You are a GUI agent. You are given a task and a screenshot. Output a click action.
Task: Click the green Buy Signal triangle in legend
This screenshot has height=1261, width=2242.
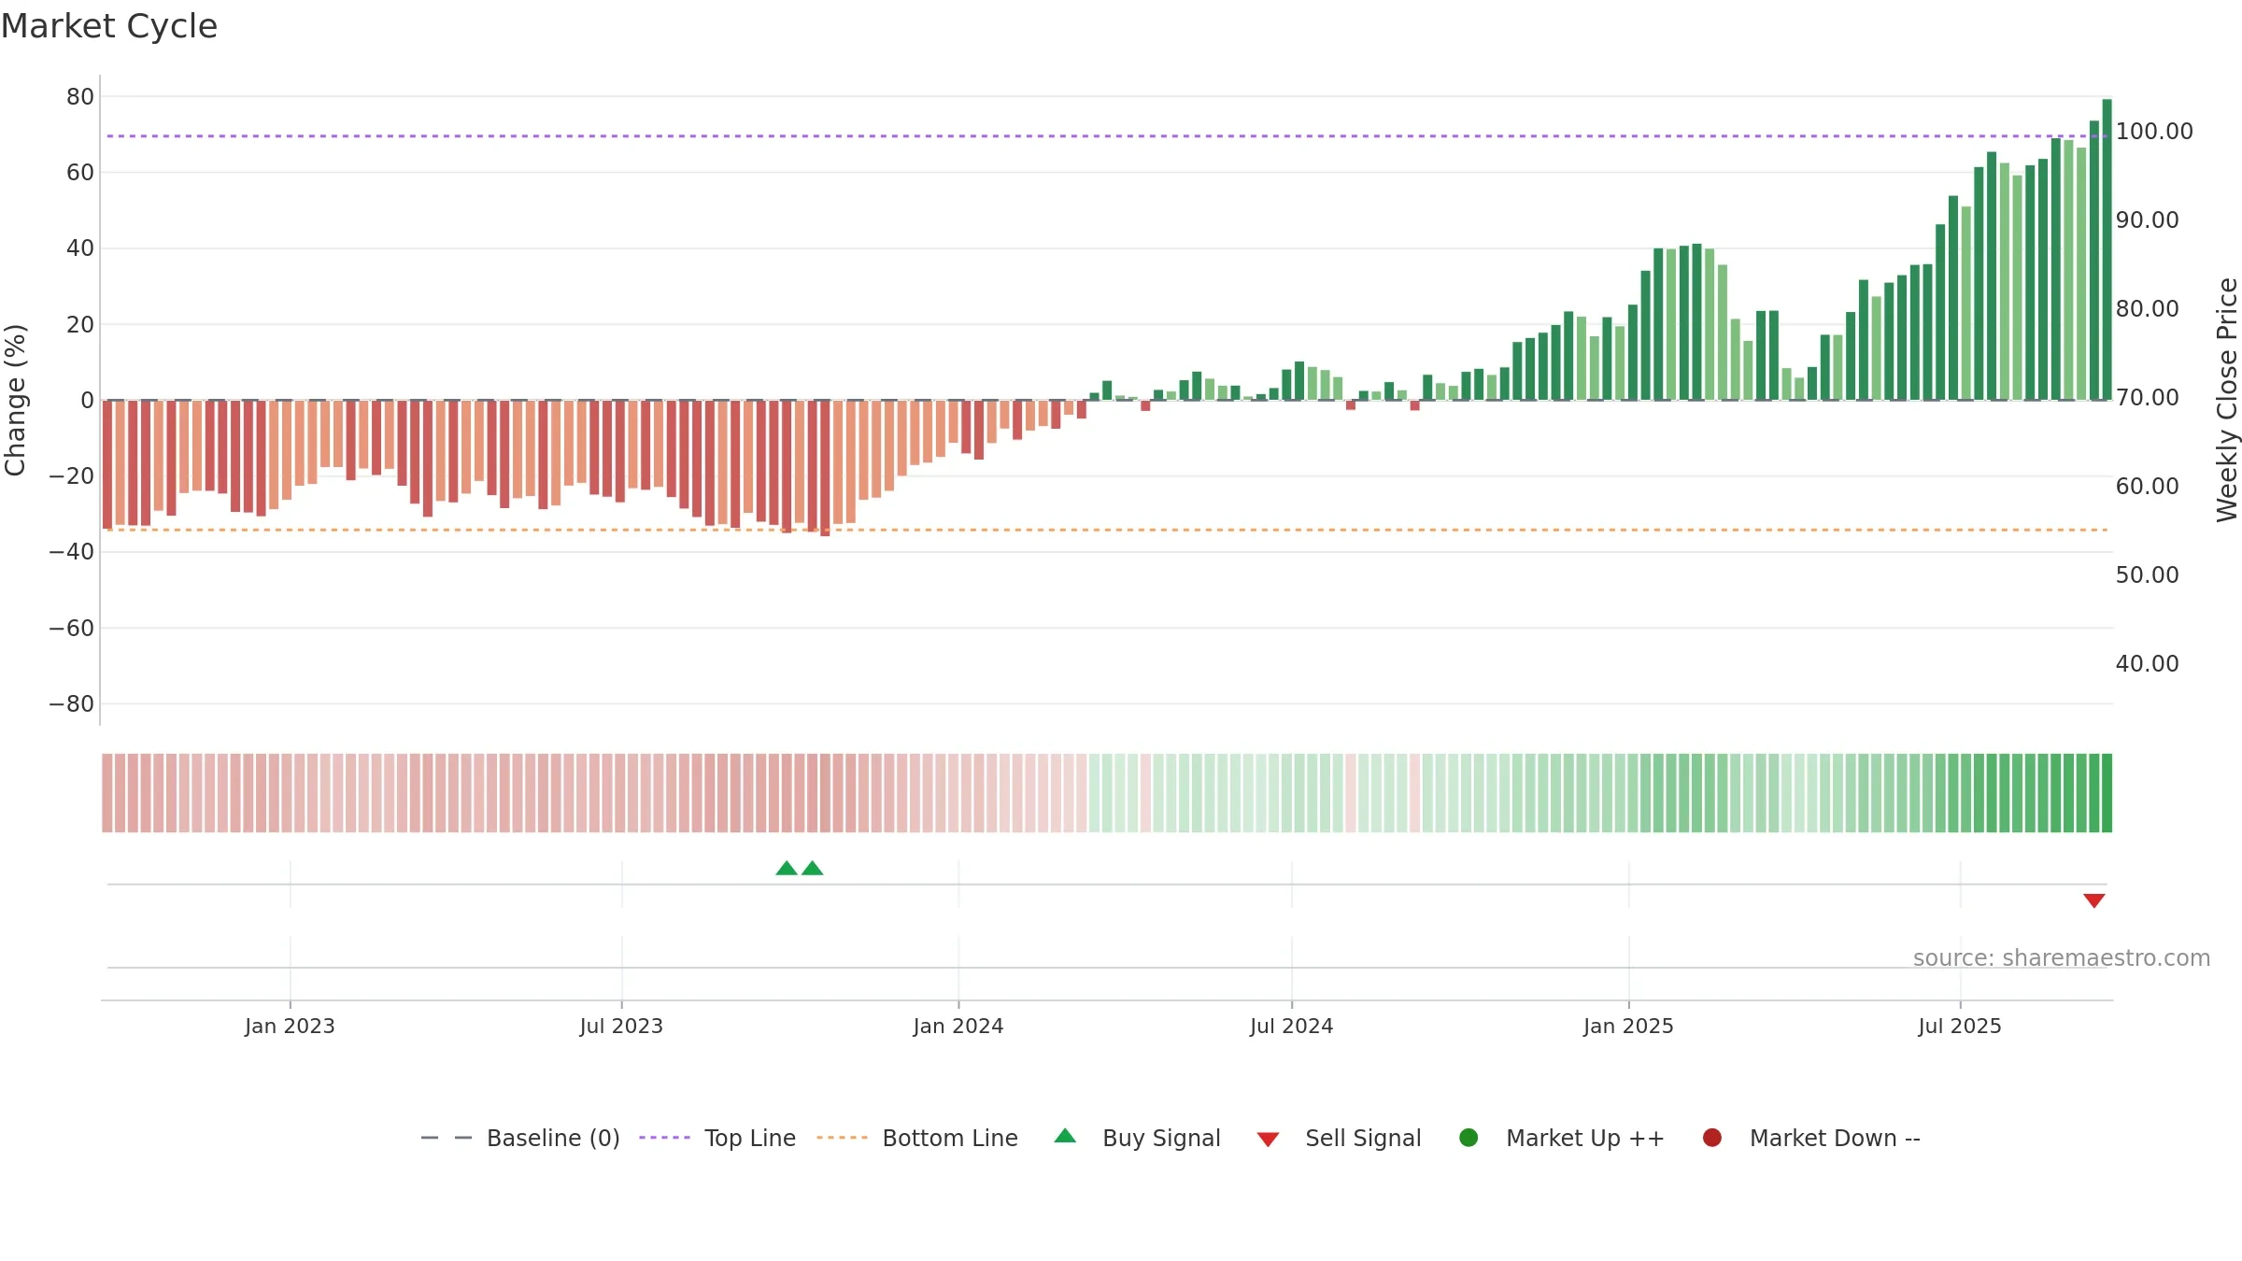pyautogui.click(x=1065, y=1136)
